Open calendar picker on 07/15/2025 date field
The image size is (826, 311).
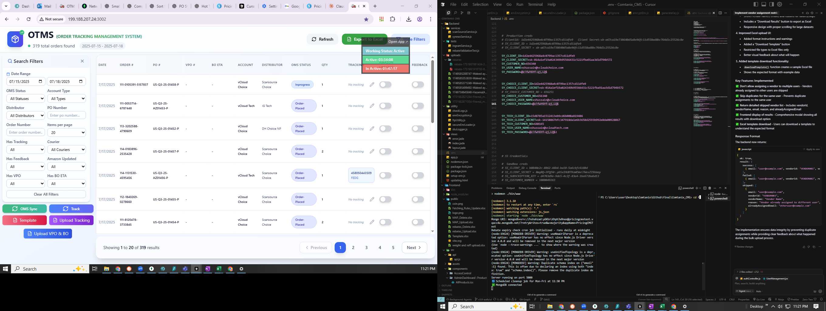click(40, 81)
